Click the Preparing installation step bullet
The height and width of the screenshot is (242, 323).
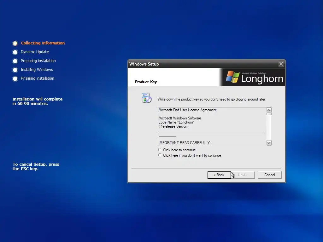15,61
